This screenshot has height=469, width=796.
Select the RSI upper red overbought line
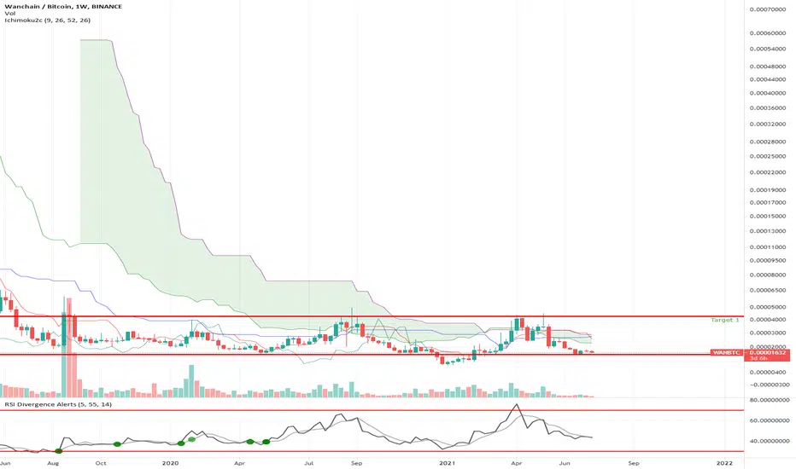click(372, 410)
